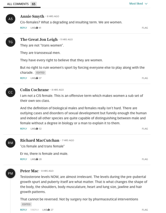This screenshot has height=213, width=166.
Task: Reply to Peter Mac's comment
Action: [x=24, y=209]
